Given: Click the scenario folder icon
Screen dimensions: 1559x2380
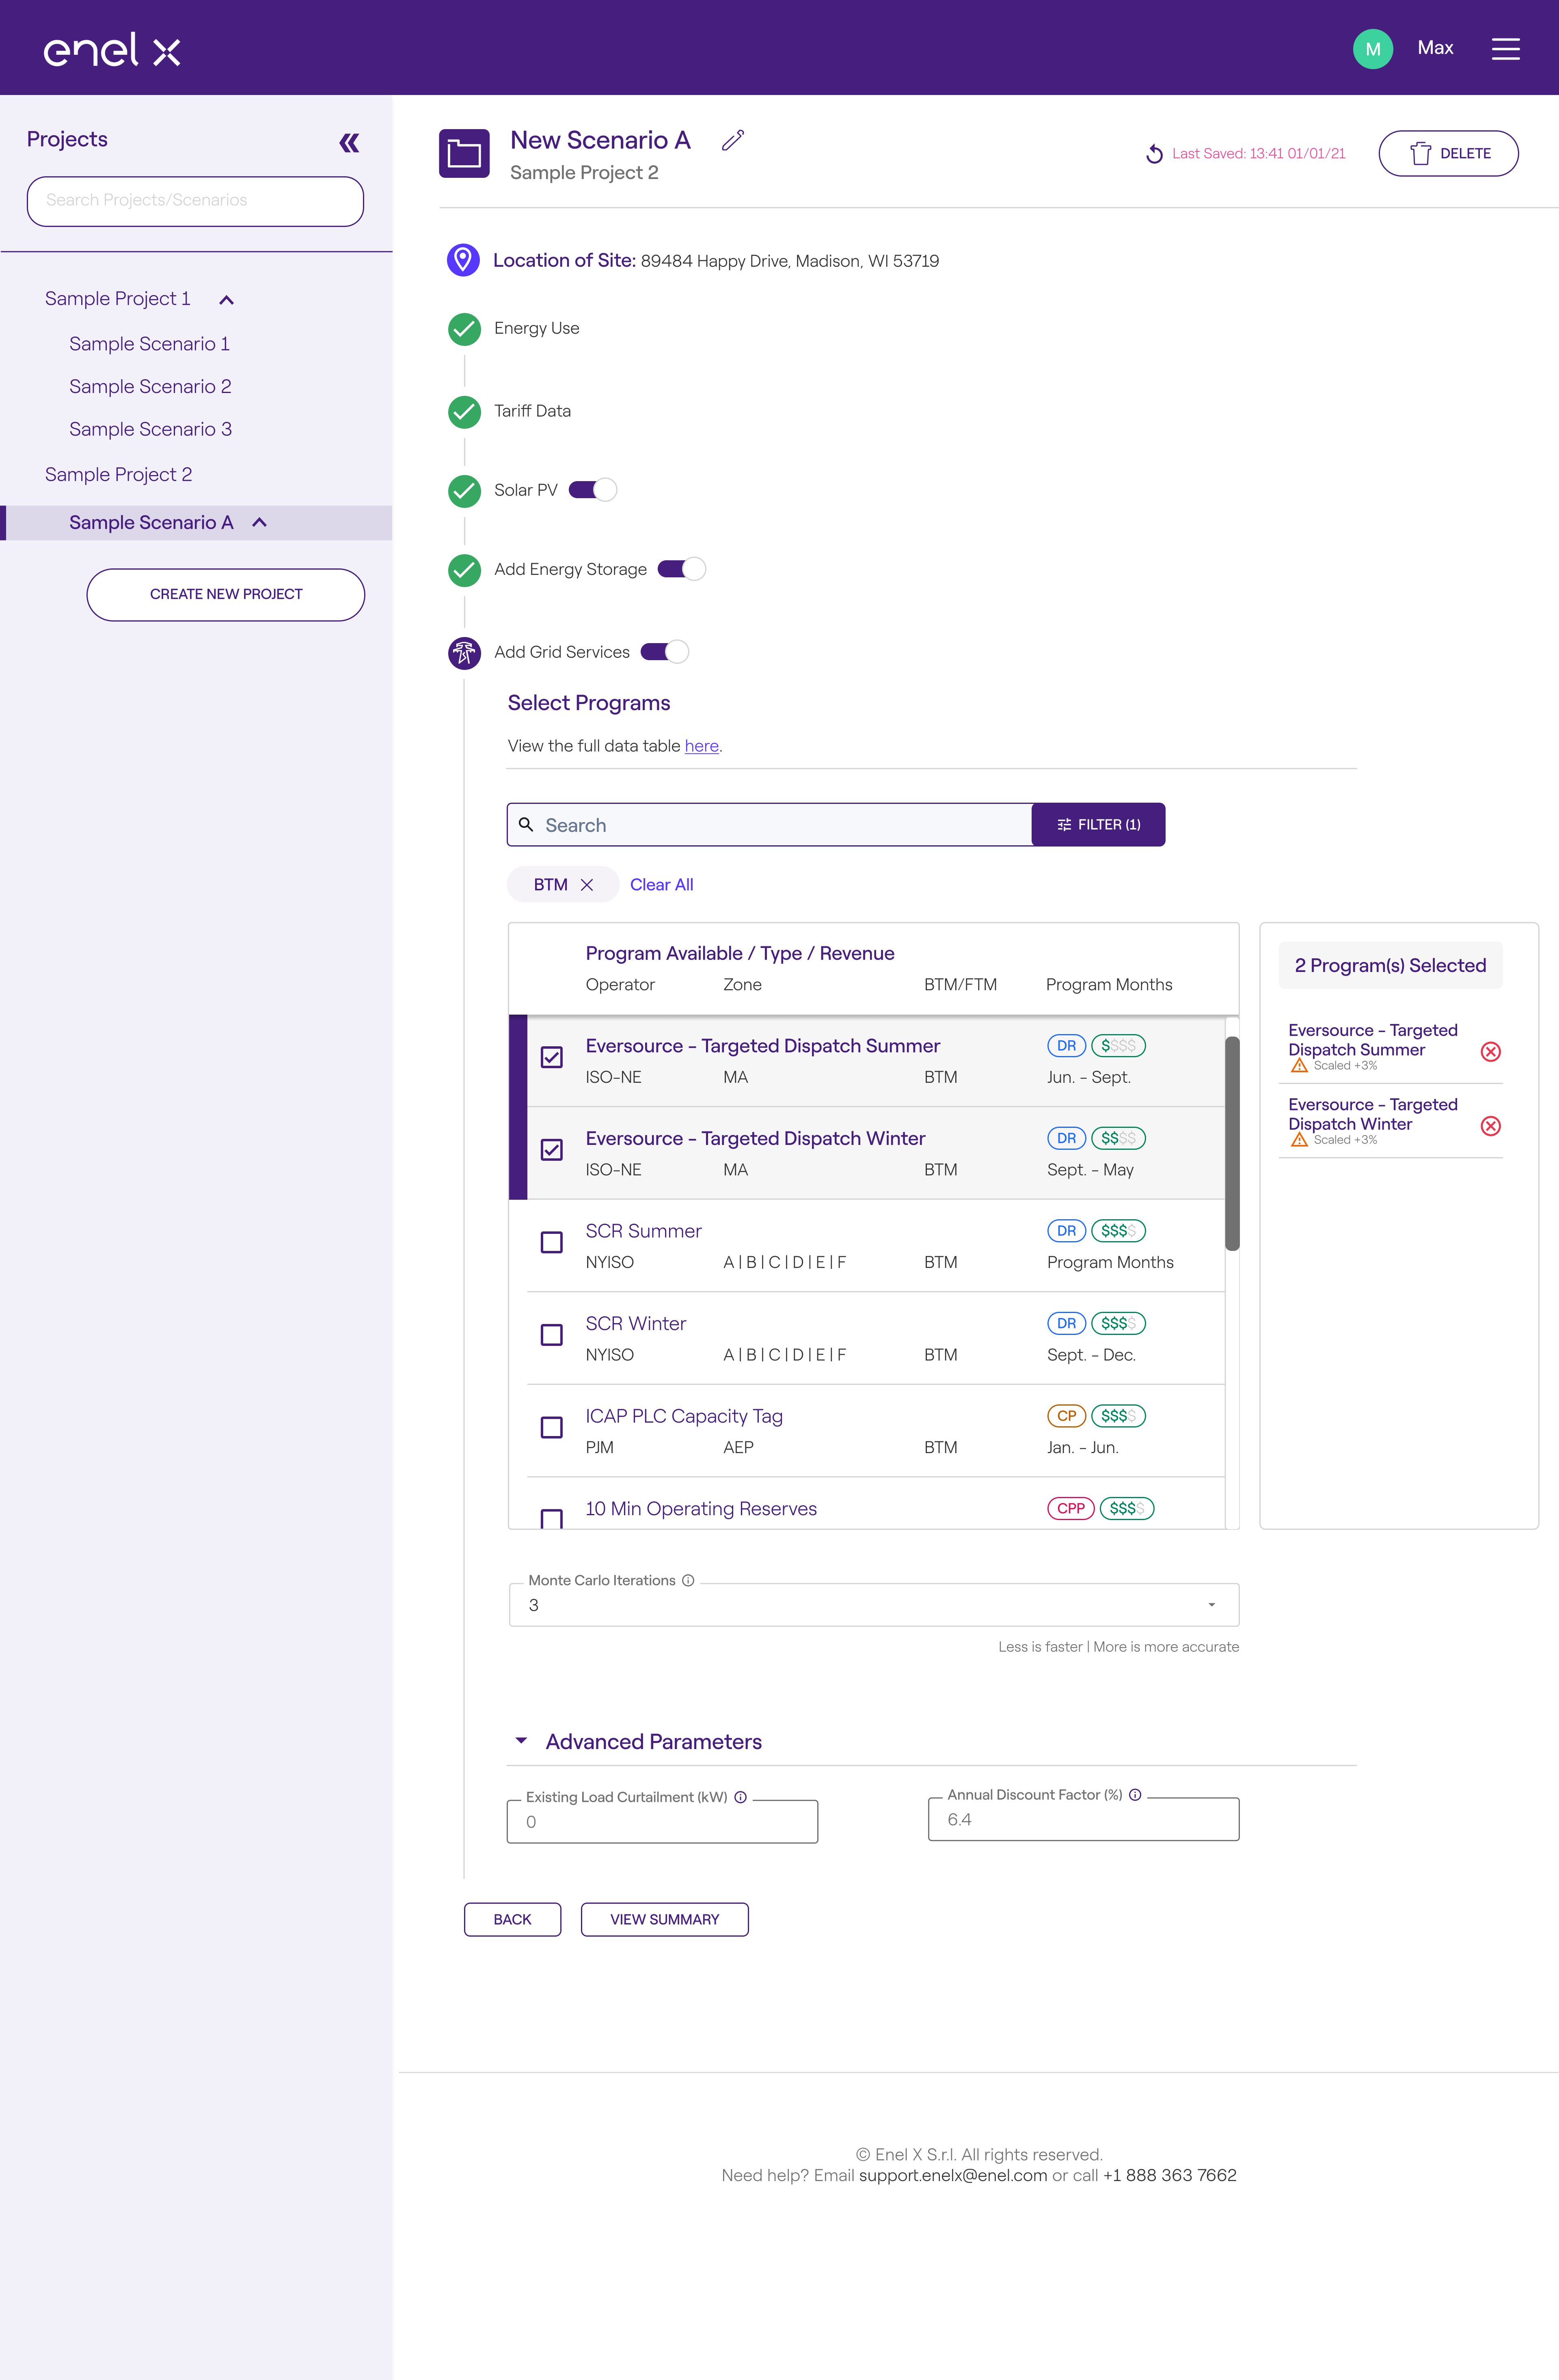Looking at the screenshot, I should pos(464,154).
